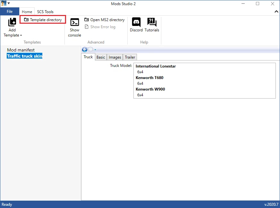The height and width of the screenshot is (208, 280).
Task: Click the Show console icon
Action: (74, 22)
